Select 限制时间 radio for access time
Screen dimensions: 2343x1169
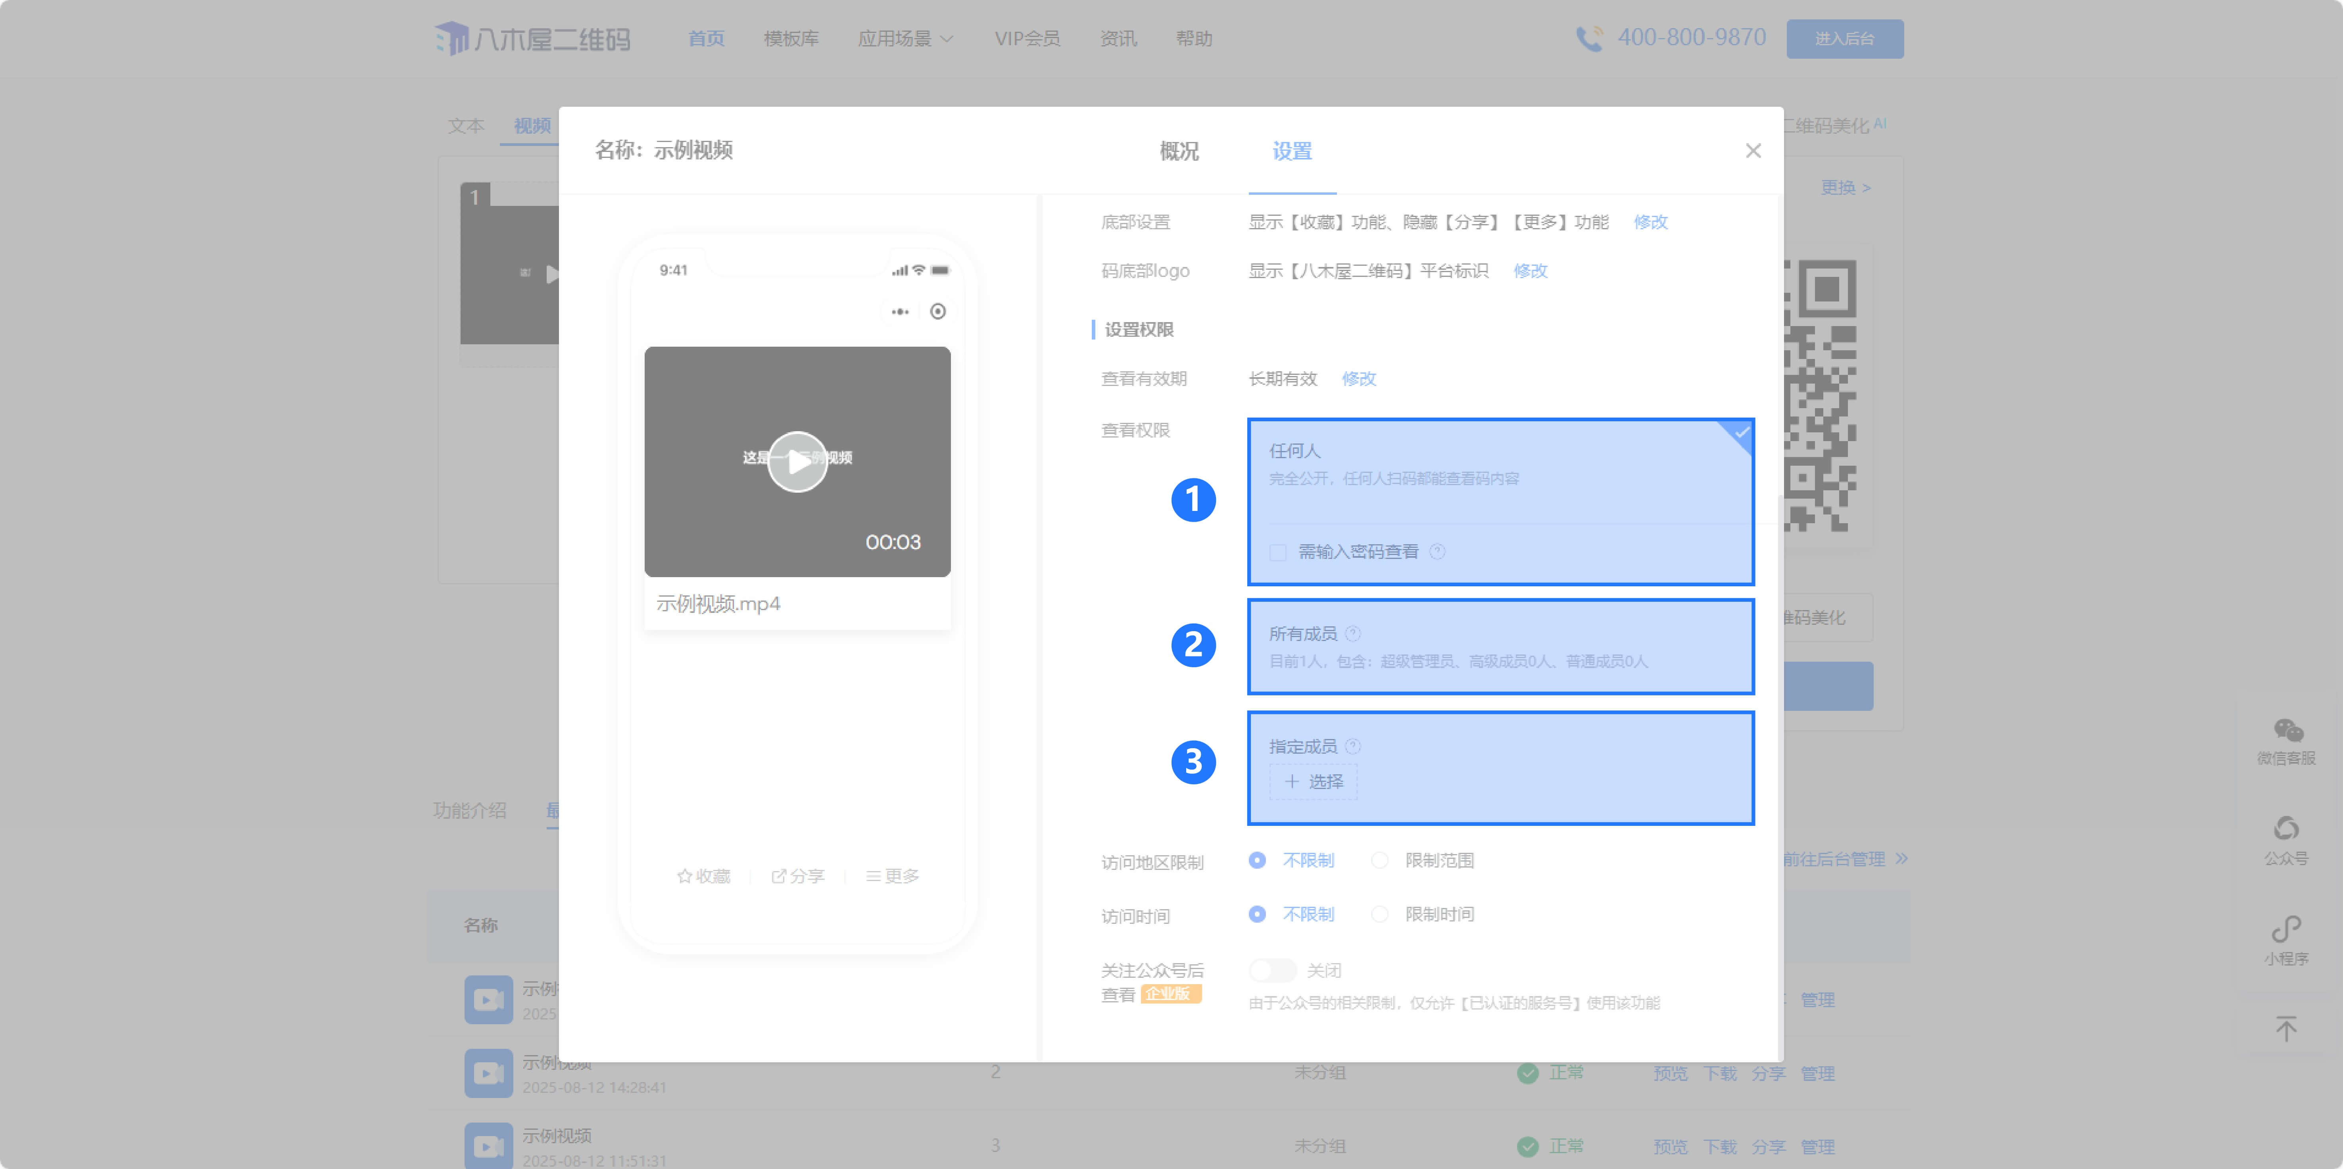1380,914
